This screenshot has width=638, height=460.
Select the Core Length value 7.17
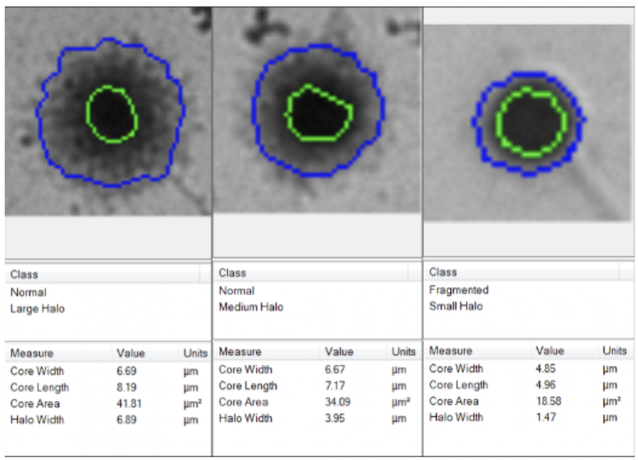click(x=335, y=386)
